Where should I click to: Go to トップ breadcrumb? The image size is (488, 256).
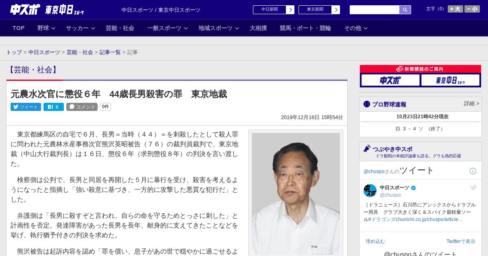tap(14, 52)
